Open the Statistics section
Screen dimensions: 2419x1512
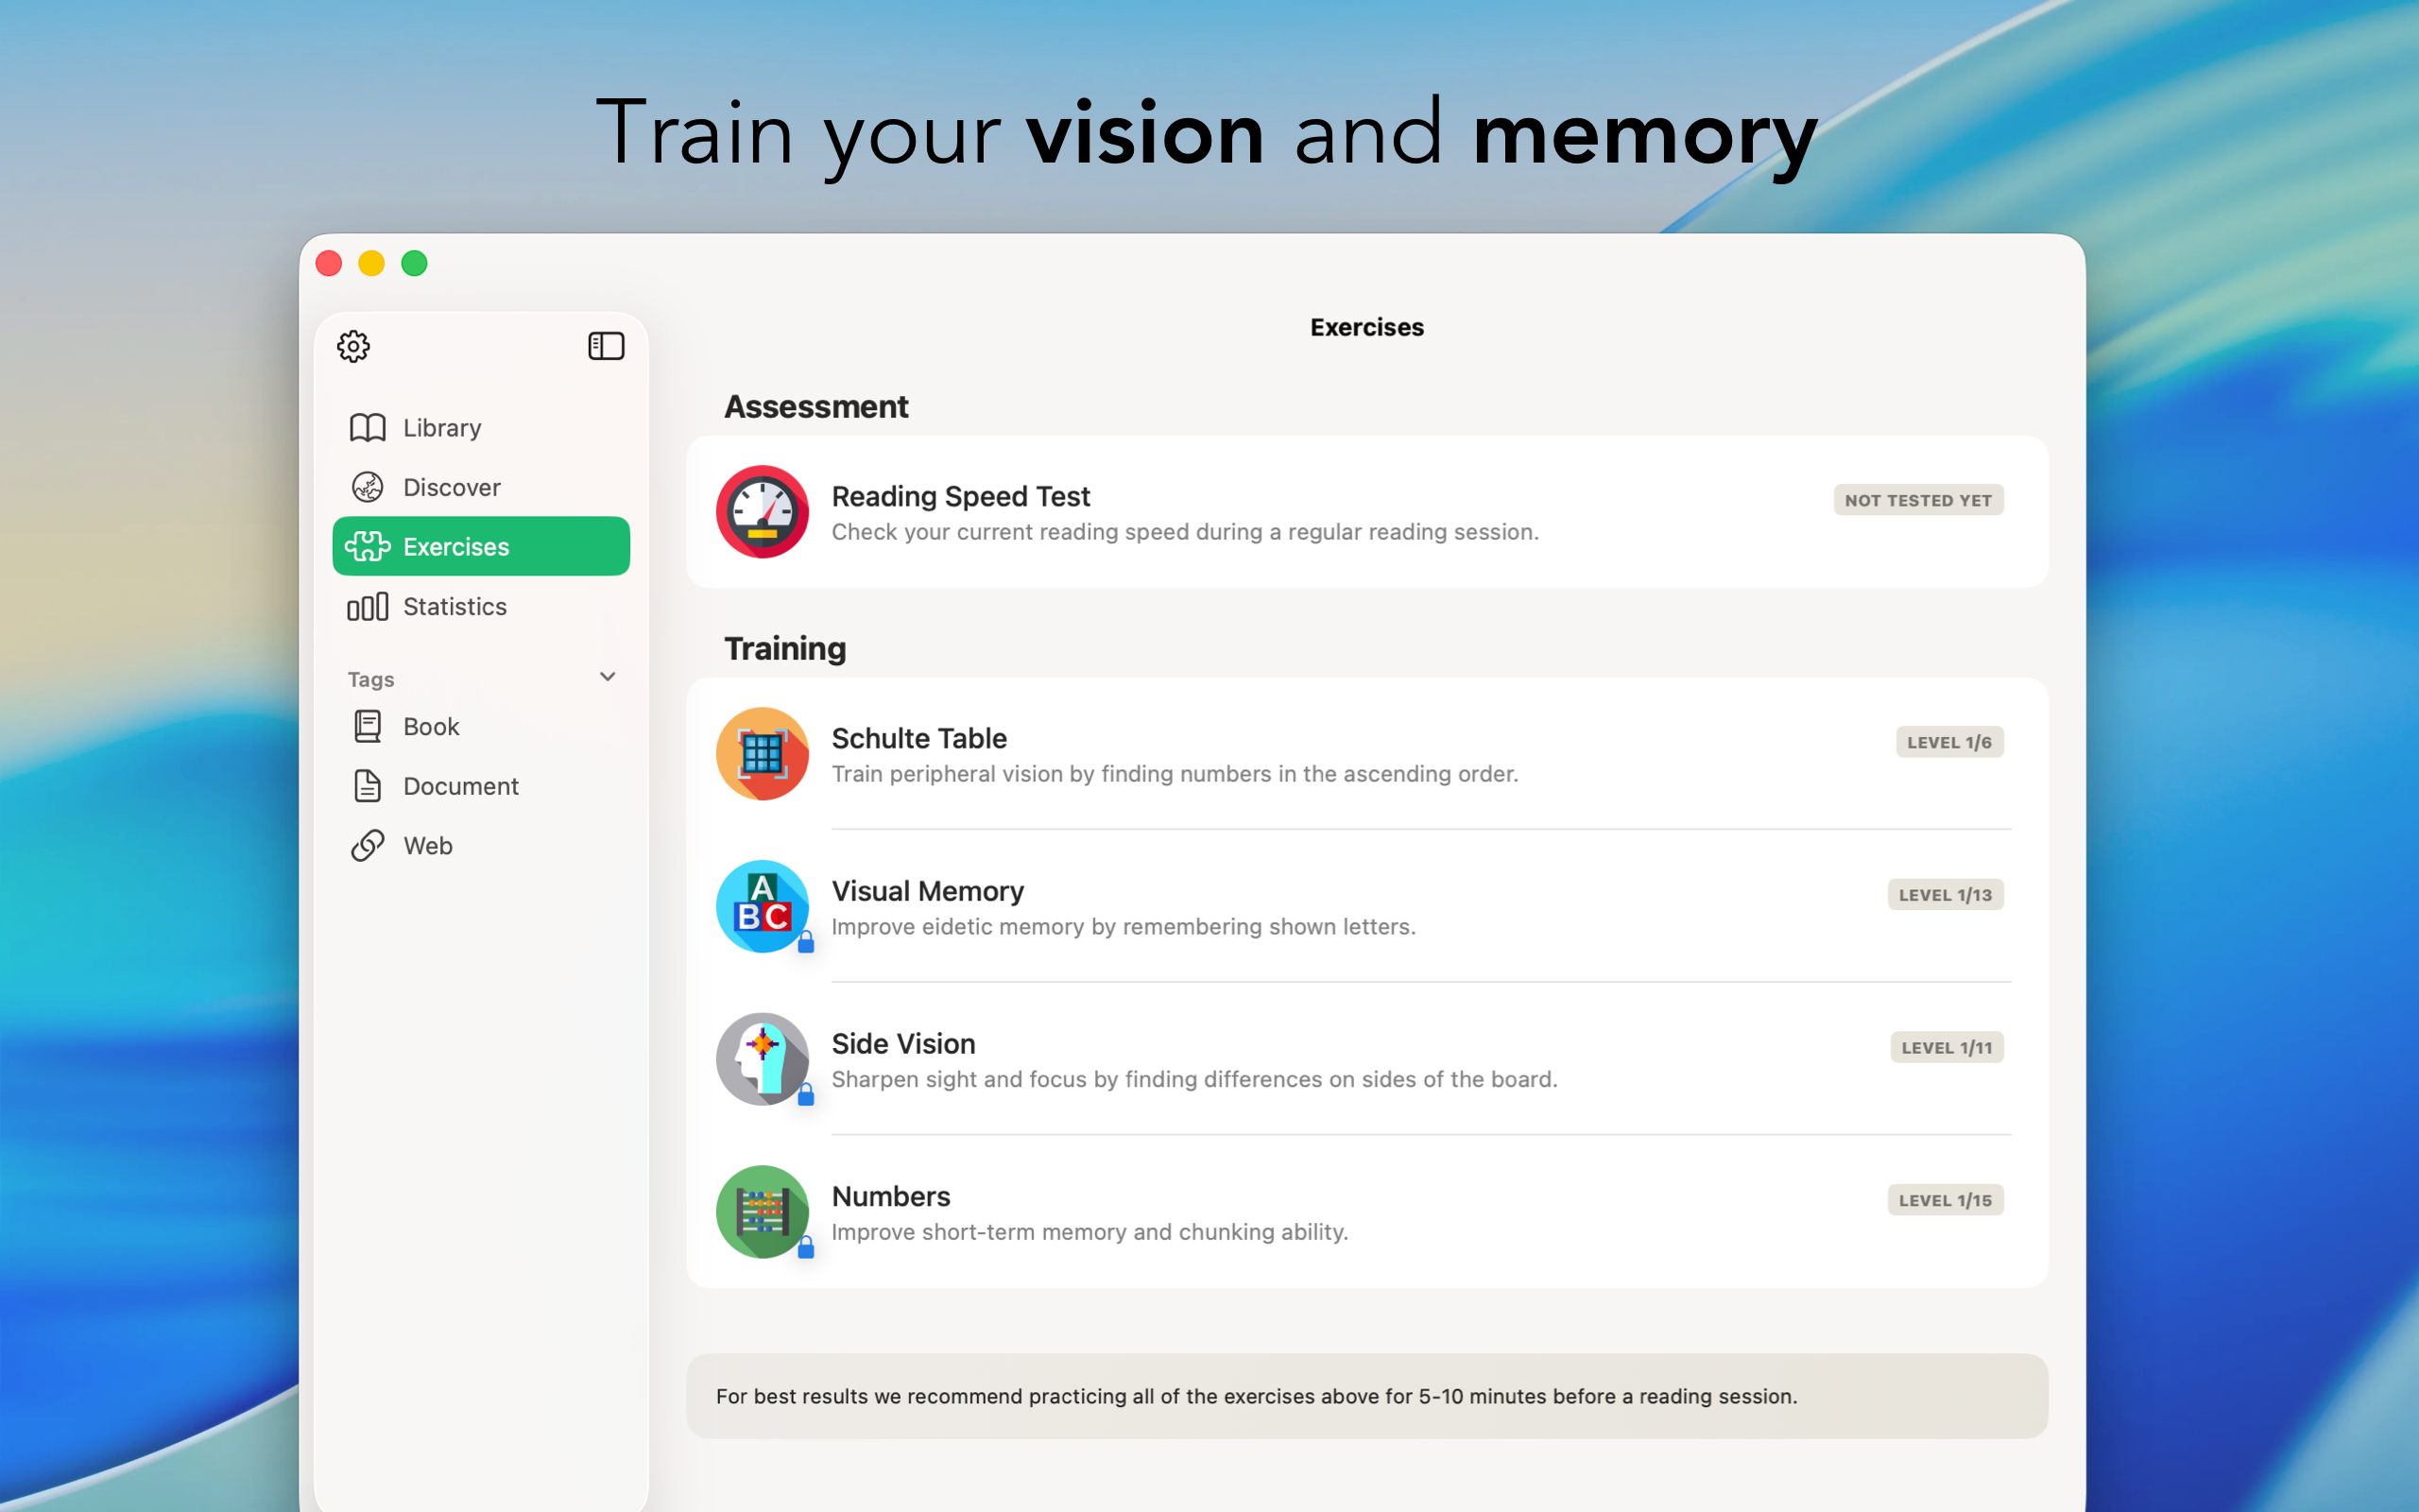[481, 606]
